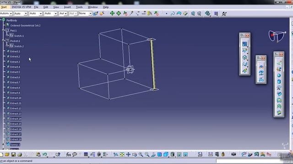The image size is (293, 164).
Task: Click the Pan view icon
Action: [x=128, y=154]
